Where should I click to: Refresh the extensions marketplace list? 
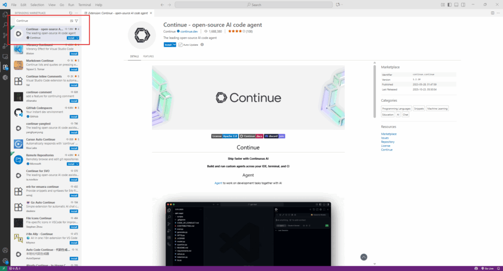(71, 13)
